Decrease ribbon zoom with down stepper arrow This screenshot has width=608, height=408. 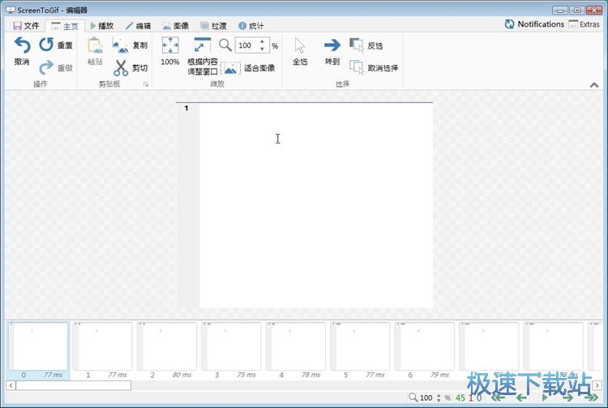tap(263, 49)
